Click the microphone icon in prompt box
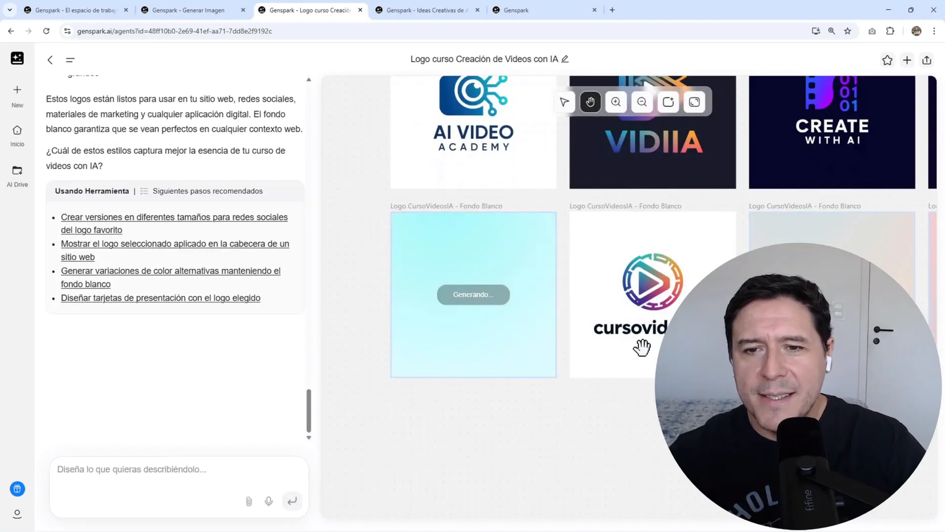Viewport: 945px width, 532px height. point(269,501)
